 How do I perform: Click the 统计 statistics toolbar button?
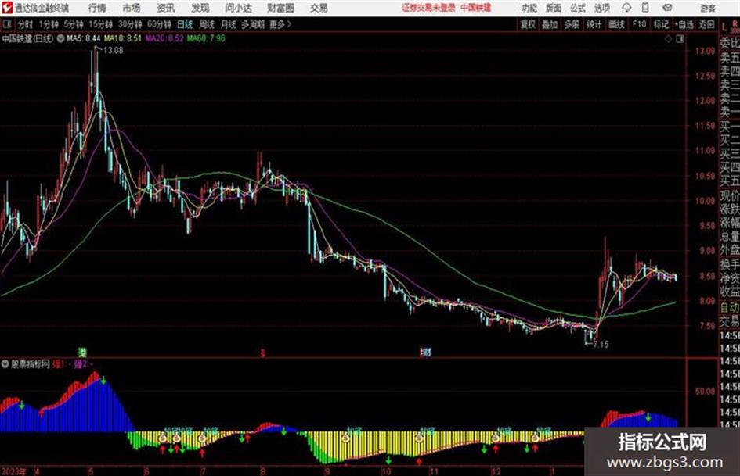click(594, 24)
